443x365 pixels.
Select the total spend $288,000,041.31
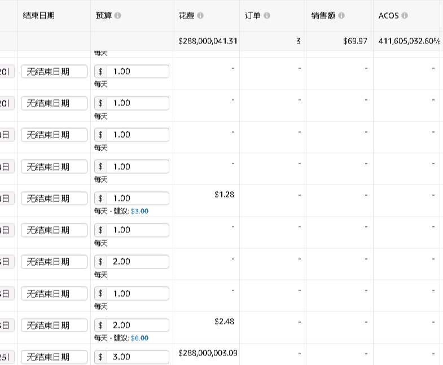(208, 41)
